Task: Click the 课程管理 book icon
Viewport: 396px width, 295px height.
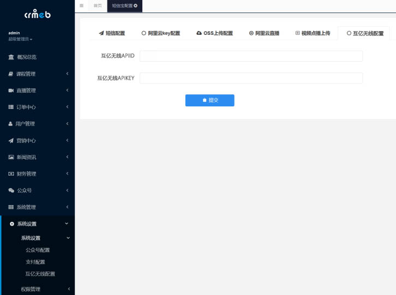Action: [11, 74]
